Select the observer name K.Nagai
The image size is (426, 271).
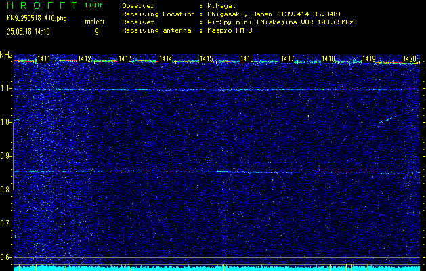pyautogui.click(x=221, y=6)
